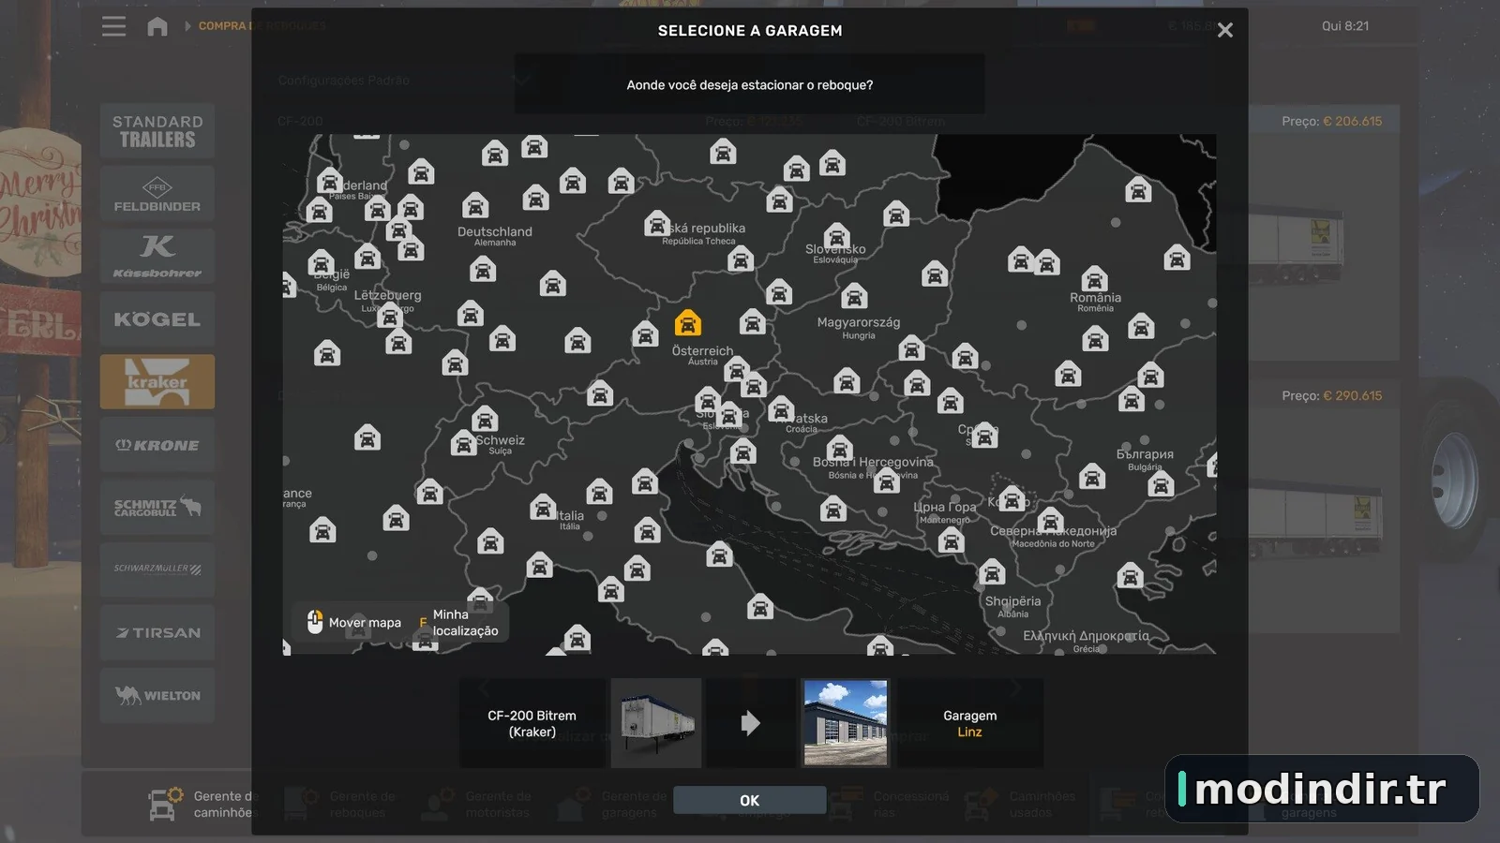Select garage marker just below България label
Image resolution: width=1500 pixels, height=843 pixels.
[x=1161, y=484]
